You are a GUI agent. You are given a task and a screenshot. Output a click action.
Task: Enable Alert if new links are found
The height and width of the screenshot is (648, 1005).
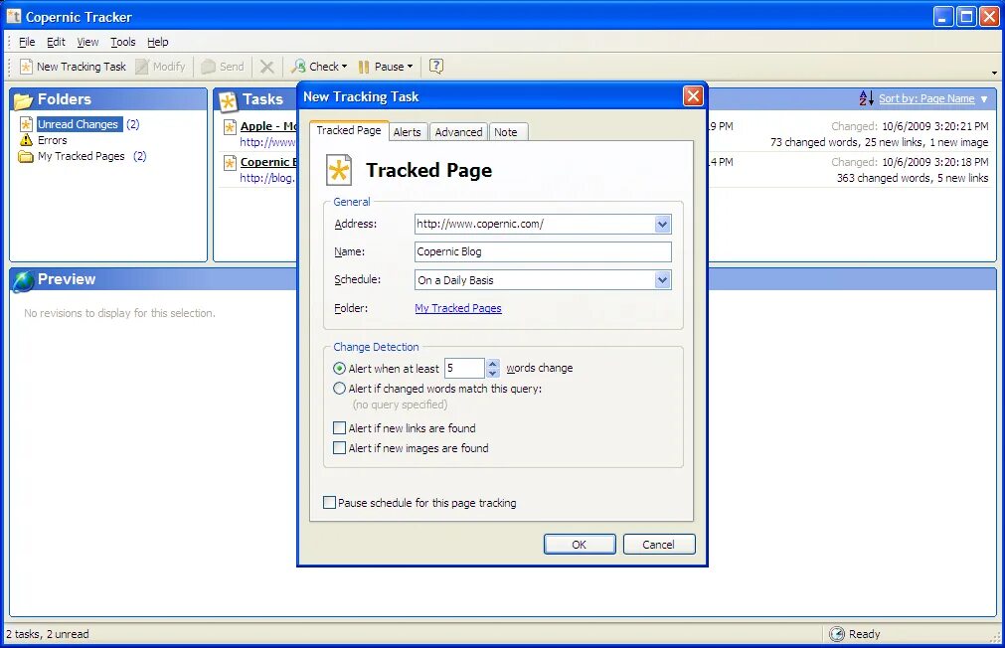tap(340, 428)
